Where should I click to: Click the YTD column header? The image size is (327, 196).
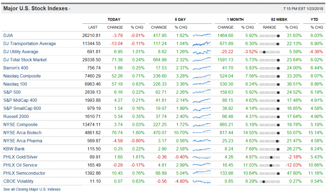click(314, 20)
